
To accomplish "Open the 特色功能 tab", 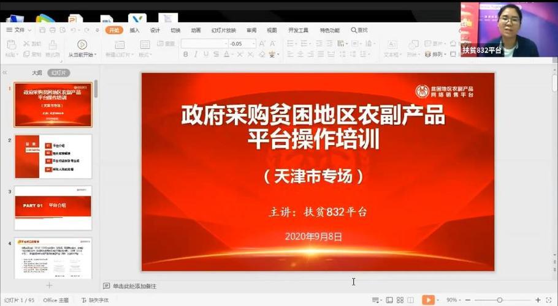I will click(329, 30).
